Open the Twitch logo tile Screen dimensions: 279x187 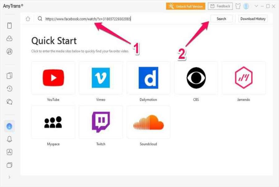101,122
